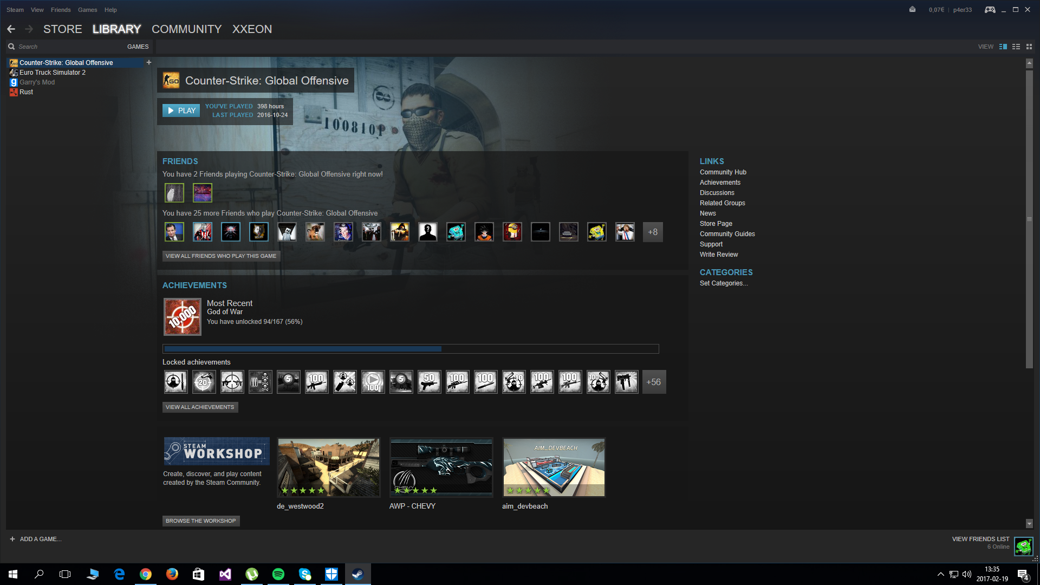Screen dimensions: 1040x585
Task: Open the Community Guides link
Action: (727, 234)
